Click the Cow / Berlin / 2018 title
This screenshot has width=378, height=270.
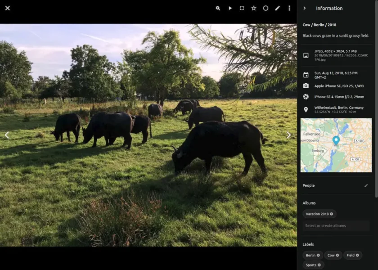[x=319, y=25]
